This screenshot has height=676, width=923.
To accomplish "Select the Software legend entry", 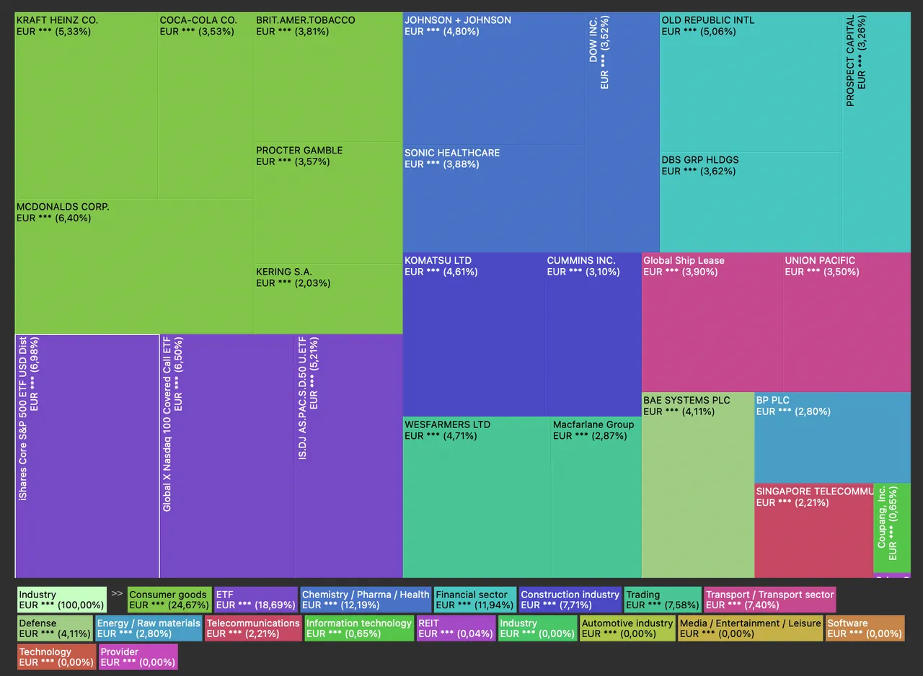I will tap(865, 628).
